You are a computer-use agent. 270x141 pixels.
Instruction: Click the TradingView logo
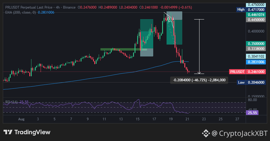click(27, 132)
